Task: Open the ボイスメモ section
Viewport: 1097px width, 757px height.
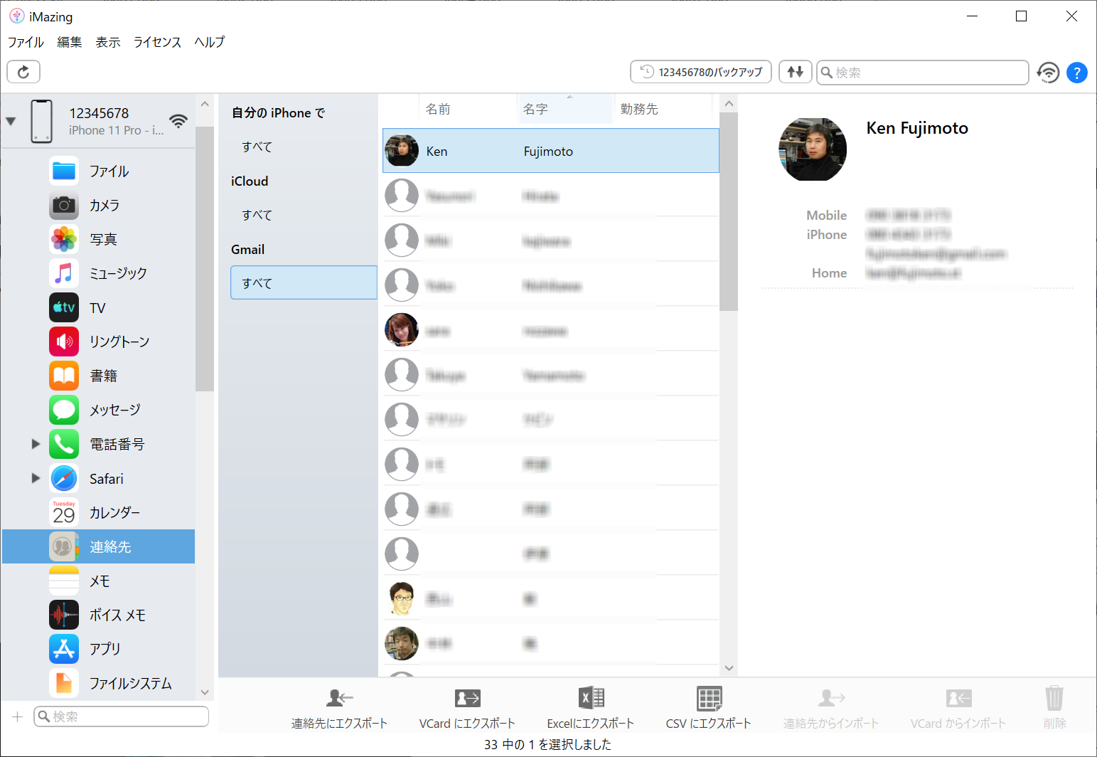Action: [98, 615]
